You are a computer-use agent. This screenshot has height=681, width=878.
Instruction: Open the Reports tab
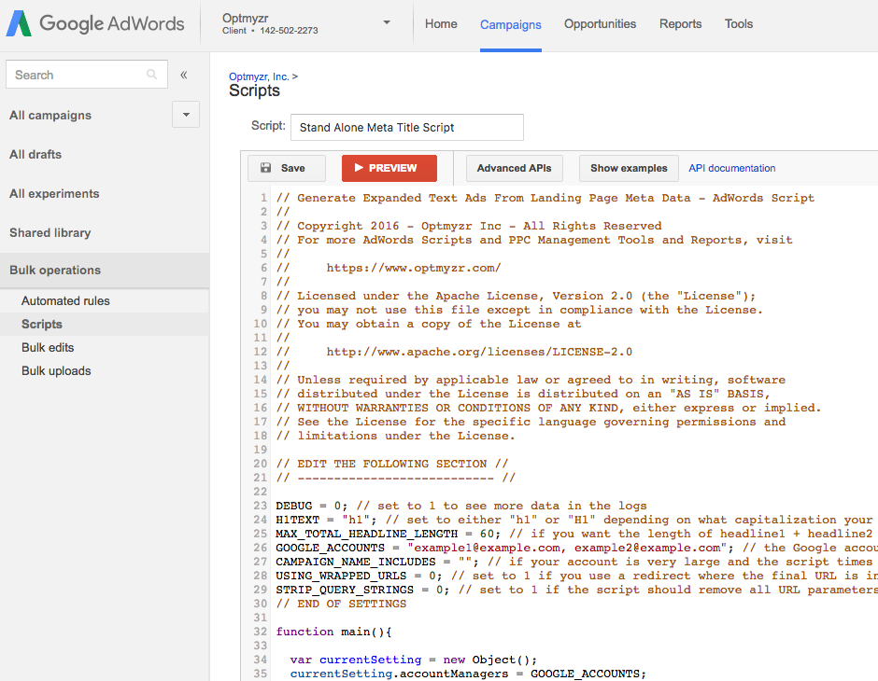680,24
